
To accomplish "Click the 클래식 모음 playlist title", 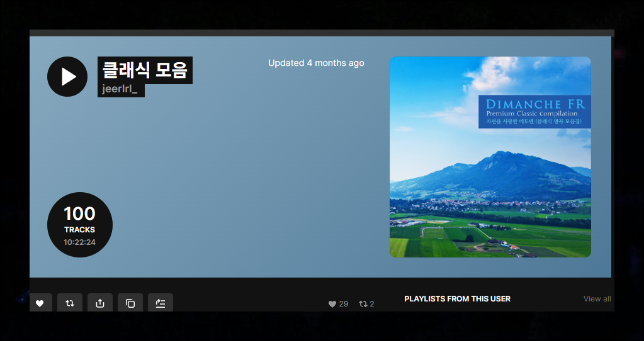I will pyautogui.click(x=145, y=70).
